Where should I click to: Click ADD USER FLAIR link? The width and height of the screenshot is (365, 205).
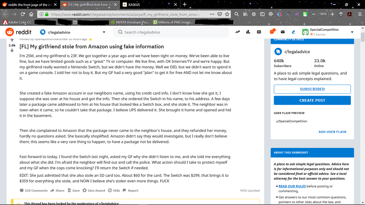click(x=332, y=132)
